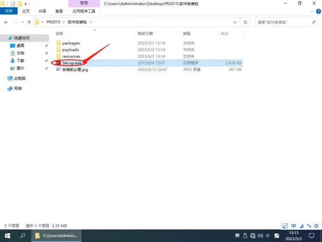322x242 pixels.
Task: Click the 修改日期 column header
Action: [x=145, y=34]
